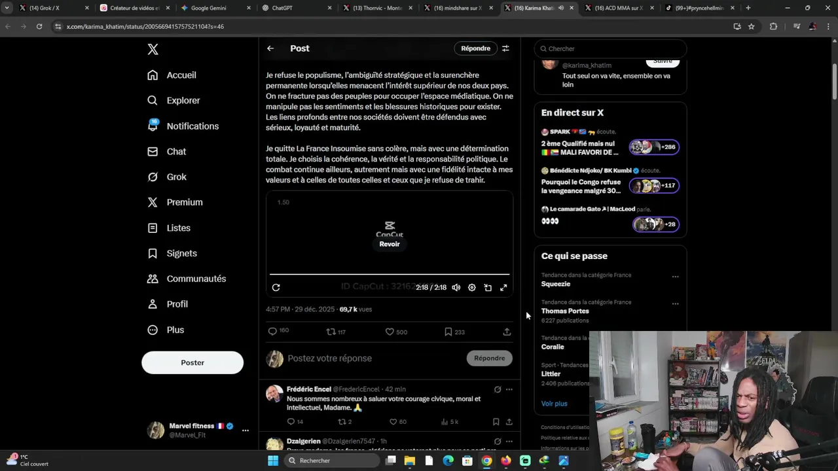Open Communautés in the sidebar
Viewport: 838px width, 471px height.
coord(187,279)
